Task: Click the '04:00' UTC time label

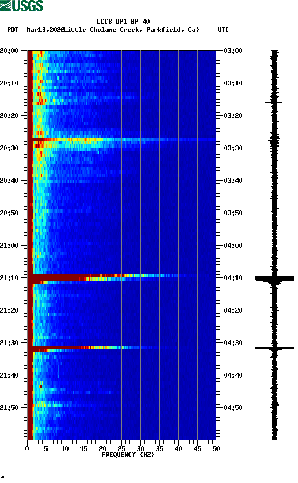Action: click(233, 246)
